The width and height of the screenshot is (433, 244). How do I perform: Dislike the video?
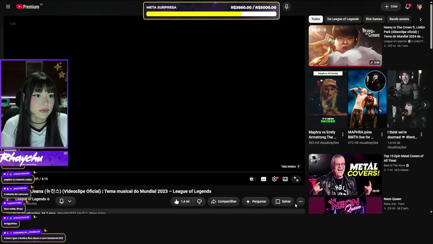click(199, 202)
